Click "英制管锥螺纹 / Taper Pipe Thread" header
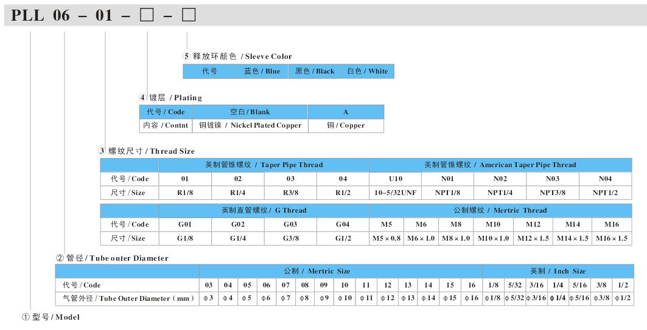Viewport: 647px width, 330px height. [264, 165]
